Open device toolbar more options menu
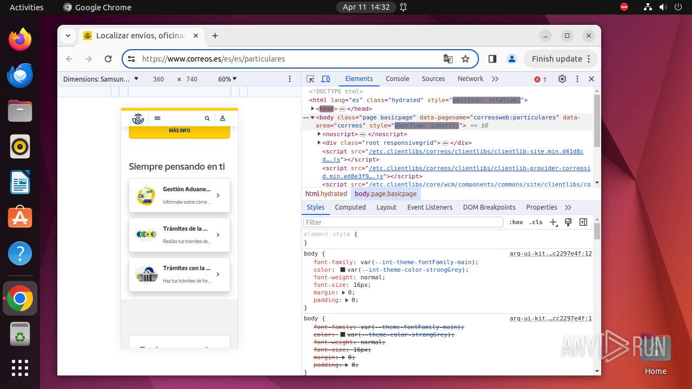 click(290, 79)
